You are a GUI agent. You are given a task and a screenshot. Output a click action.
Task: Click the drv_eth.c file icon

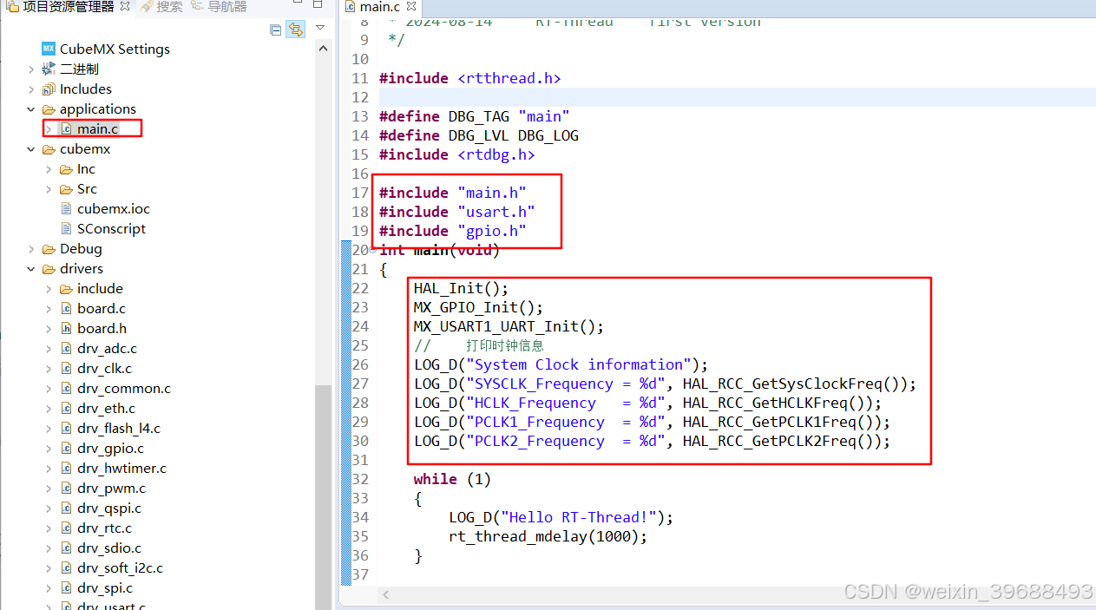pyautogui.click(x=66, y=408)
